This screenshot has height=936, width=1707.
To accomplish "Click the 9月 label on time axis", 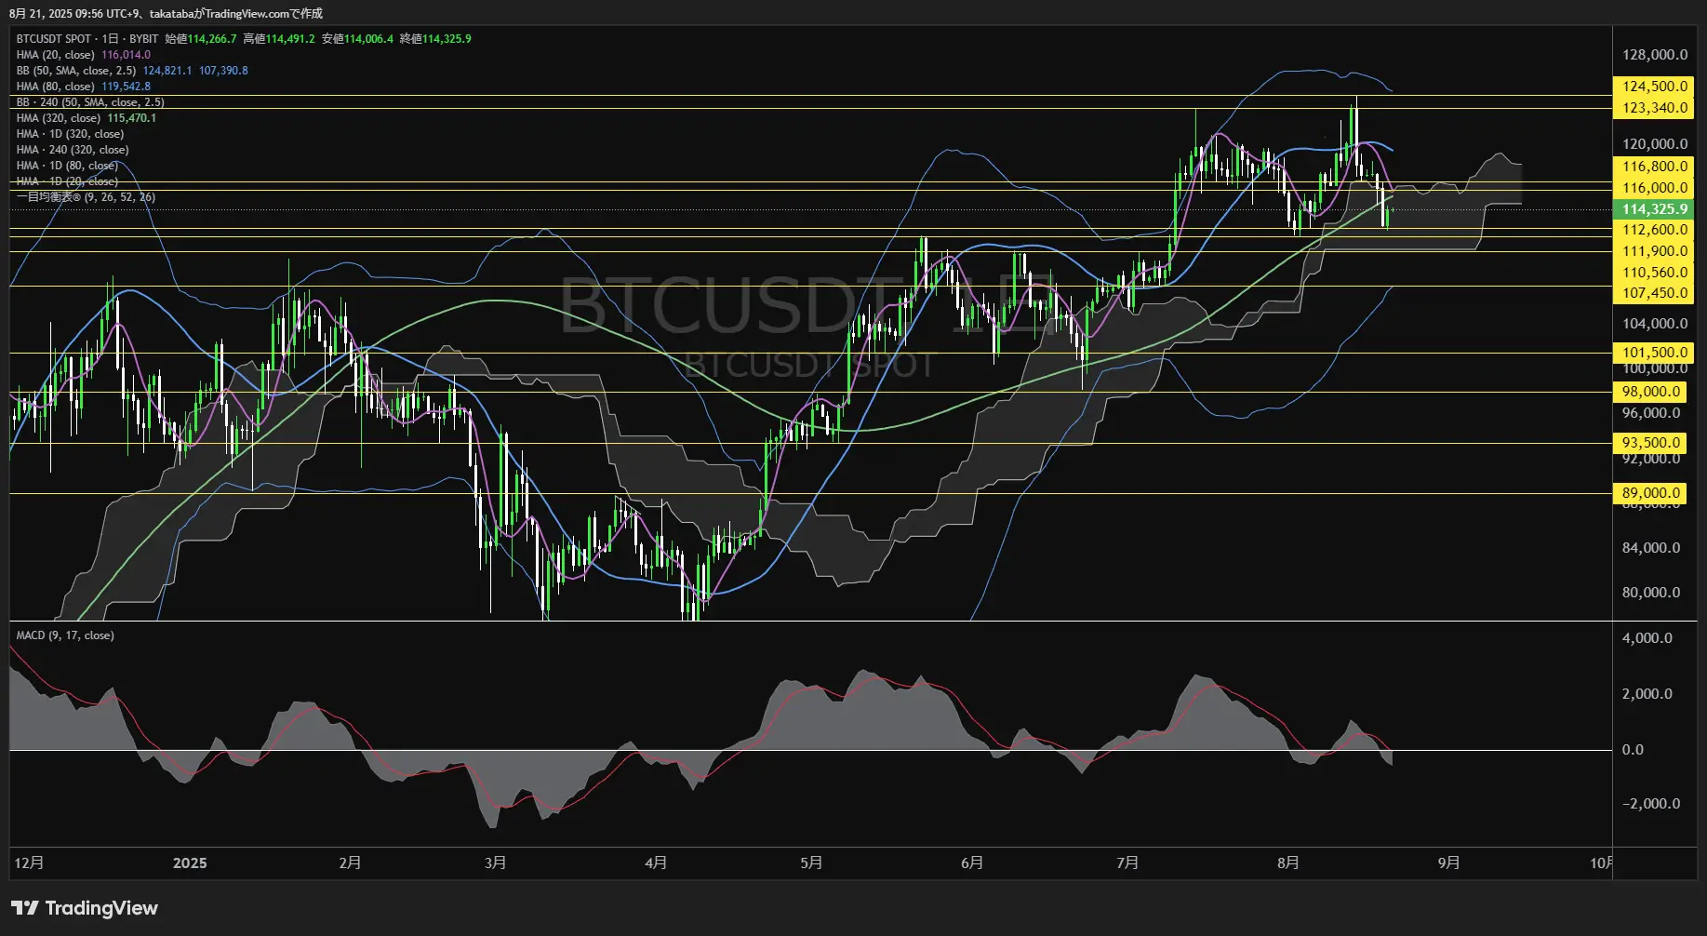I will (1448, 863).
